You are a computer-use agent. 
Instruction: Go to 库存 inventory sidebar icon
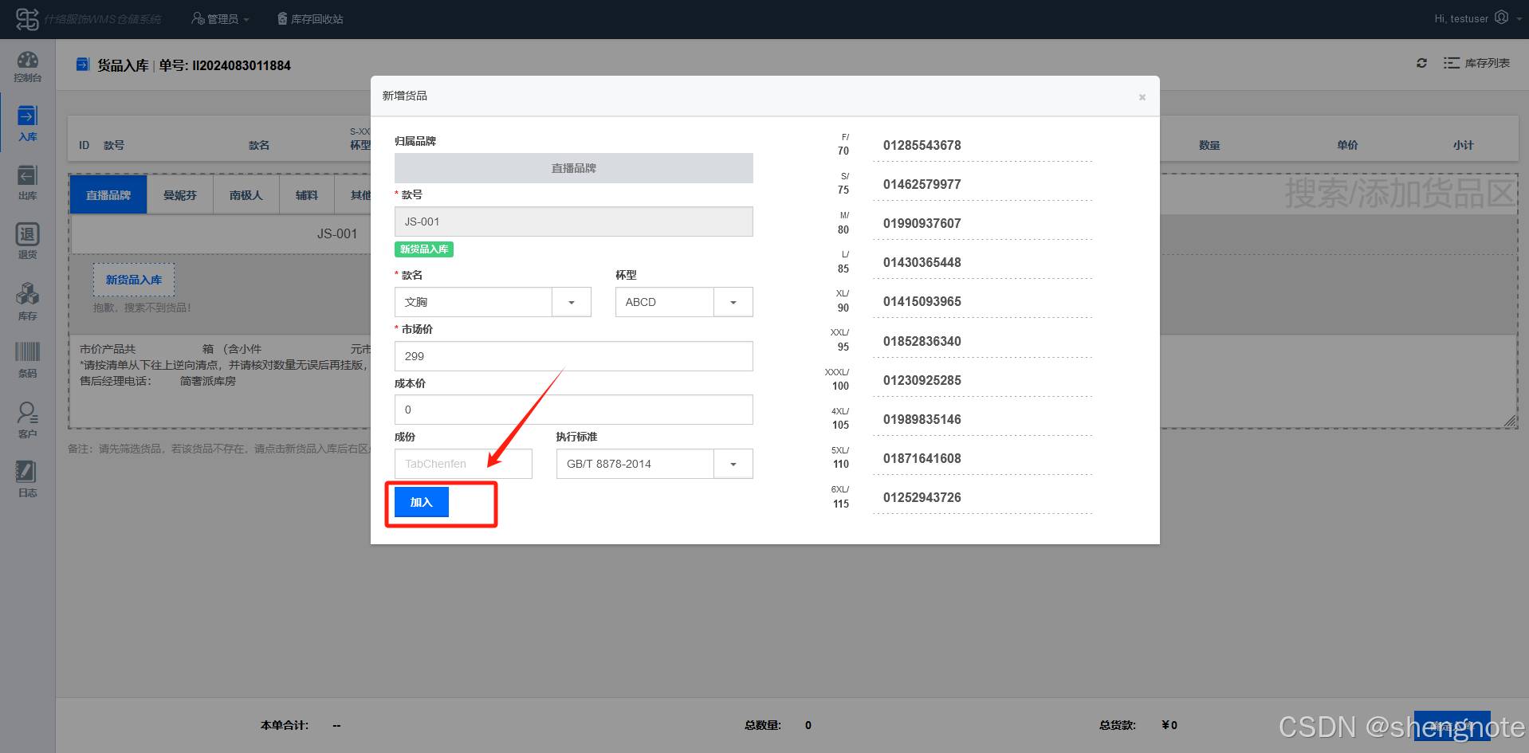27,301
